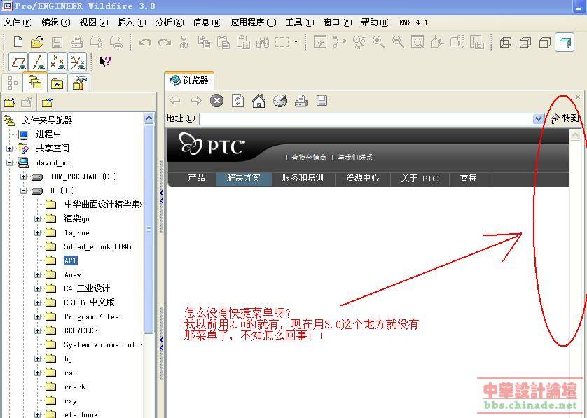Close the browser panel with the X
587x418 pixels.
click(x=578, y=97)
